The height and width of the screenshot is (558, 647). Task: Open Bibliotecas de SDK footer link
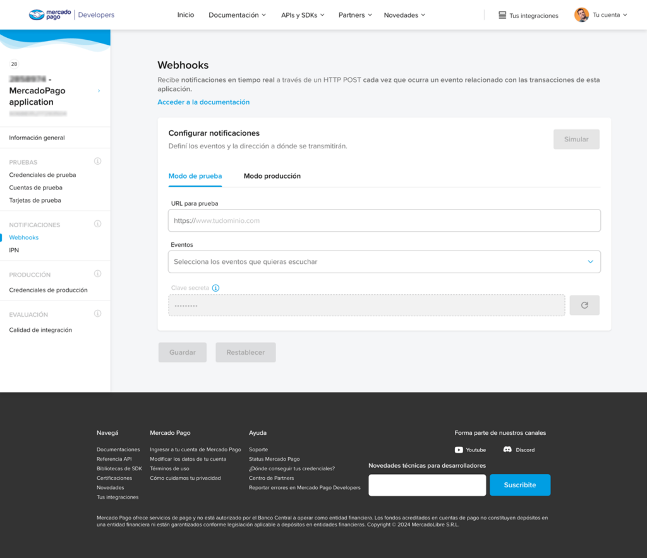pos(119,468)
